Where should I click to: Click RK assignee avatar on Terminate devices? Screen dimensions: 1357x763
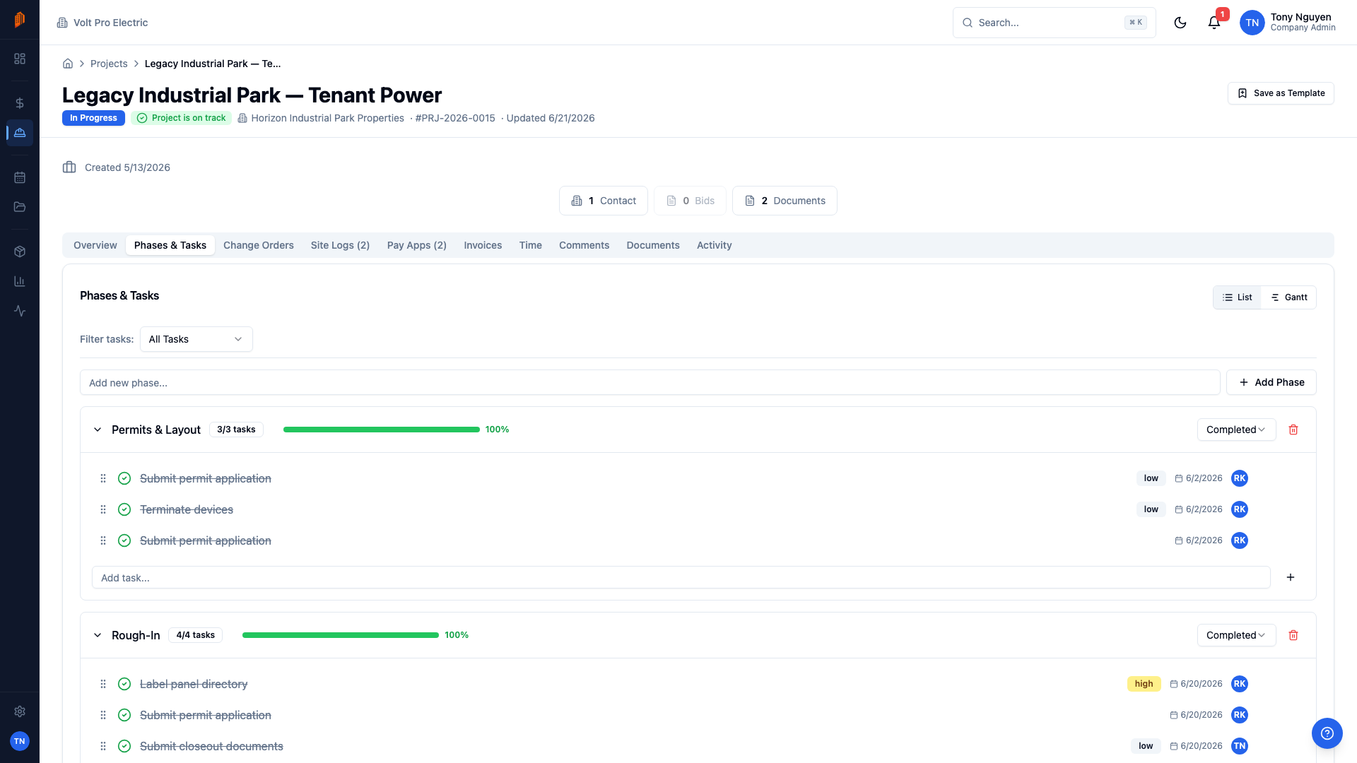(x=1240, y=509)
